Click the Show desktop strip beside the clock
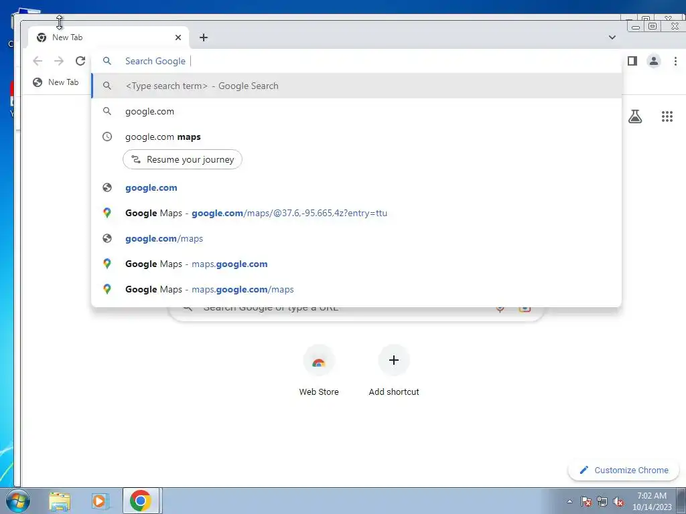 click(681, 501)
